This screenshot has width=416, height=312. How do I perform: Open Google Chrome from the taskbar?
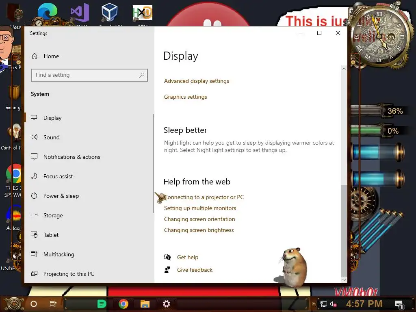pos(123,304)
